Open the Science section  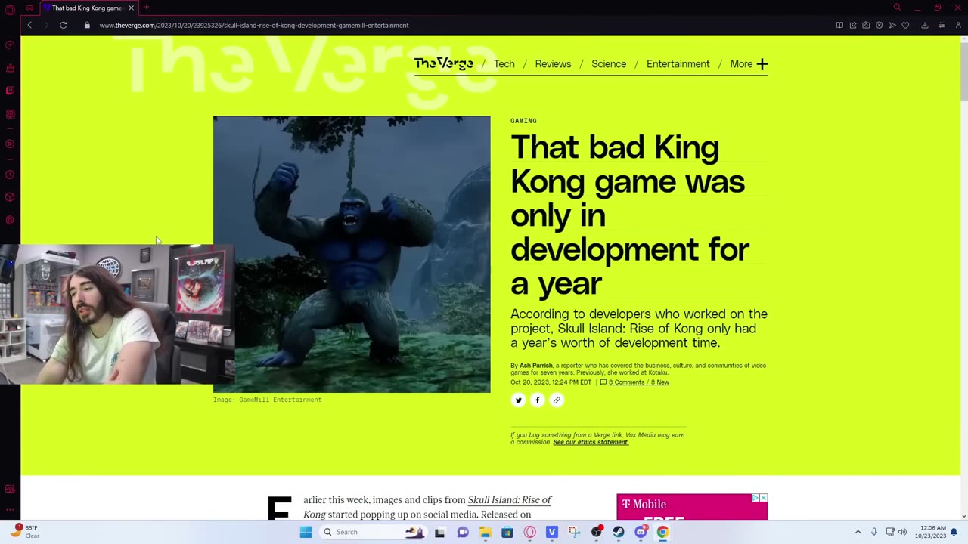609,64
